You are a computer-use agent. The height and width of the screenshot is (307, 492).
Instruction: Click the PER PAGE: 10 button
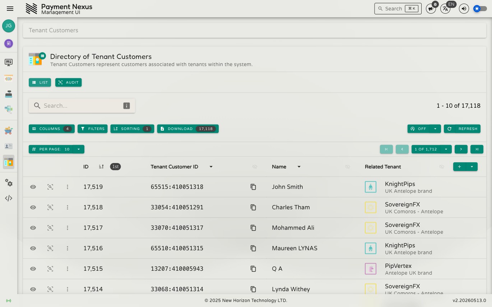click(51, 149)
